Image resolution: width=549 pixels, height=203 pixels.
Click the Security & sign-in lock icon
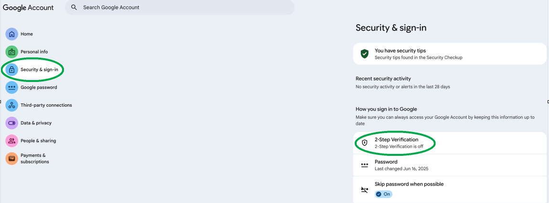tap(12, 70)
